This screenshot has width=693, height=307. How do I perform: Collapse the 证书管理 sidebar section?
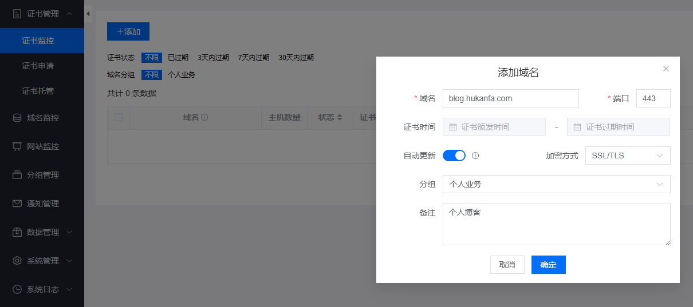click(x=42, y=14)
